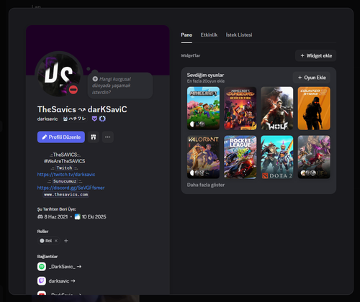Image resolution: width=360 pixels, height=302 pixels.
Task: Select the Dota 2 game cover
Action: (x=277, y=157)
